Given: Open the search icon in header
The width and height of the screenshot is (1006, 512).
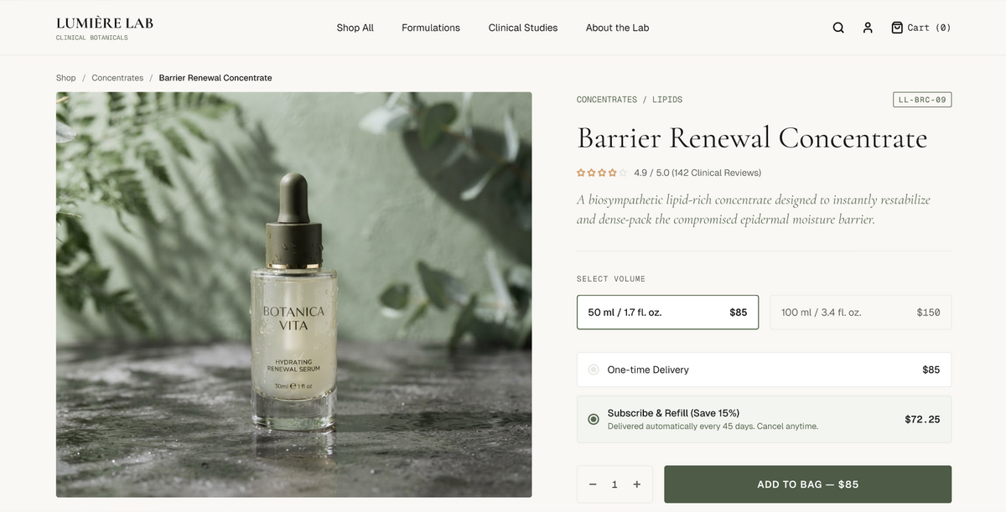Looking at the screenshot, I should [x=838, y=28].
